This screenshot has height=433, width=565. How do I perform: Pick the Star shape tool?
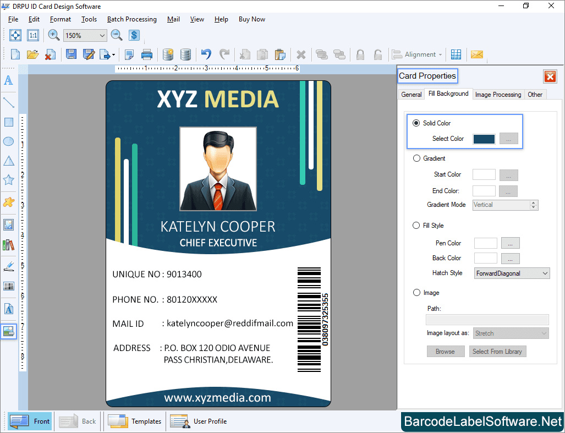point(9,180)
